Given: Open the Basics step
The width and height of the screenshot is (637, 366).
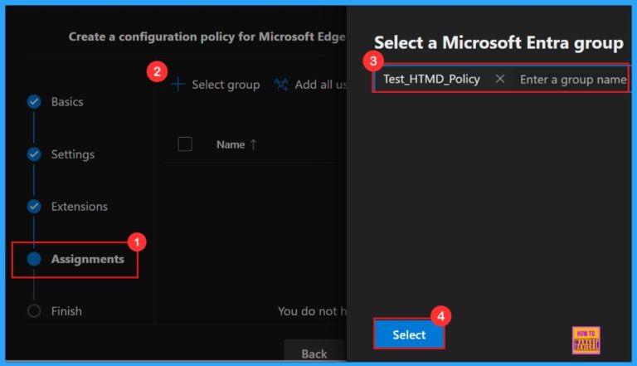Looking at the screenshot, I should pos(67,101).
